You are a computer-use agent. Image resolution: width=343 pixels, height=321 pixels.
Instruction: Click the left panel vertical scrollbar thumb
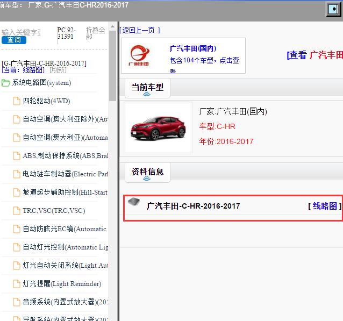(x=113, y=66)
